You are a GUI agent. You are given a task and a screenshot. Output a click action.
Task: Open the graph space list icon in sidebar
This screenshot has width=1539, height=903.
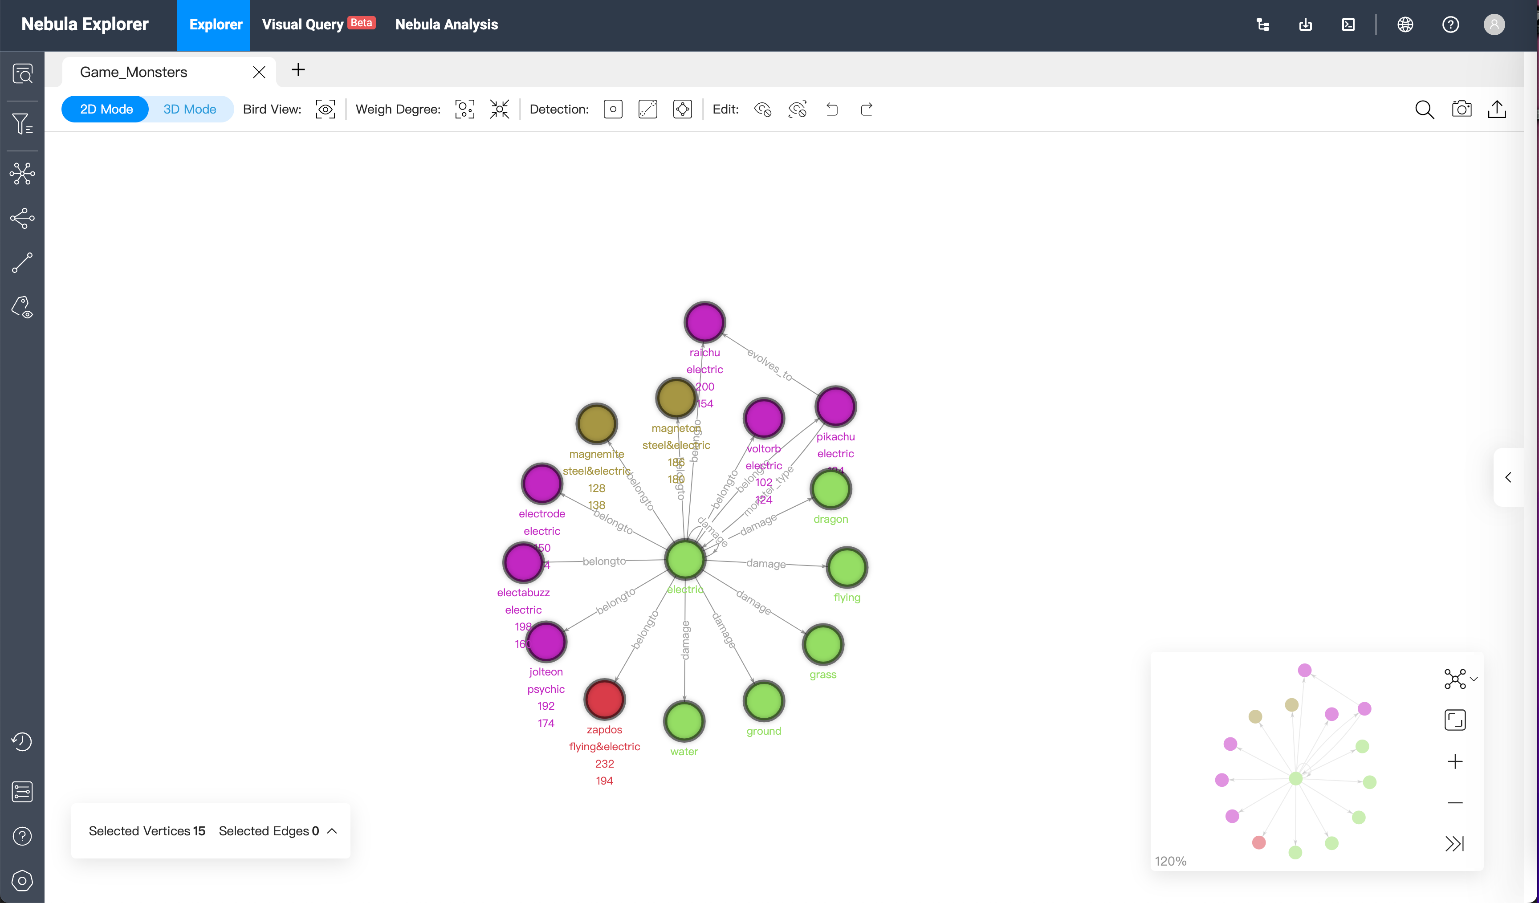click(x=23, y=791)
